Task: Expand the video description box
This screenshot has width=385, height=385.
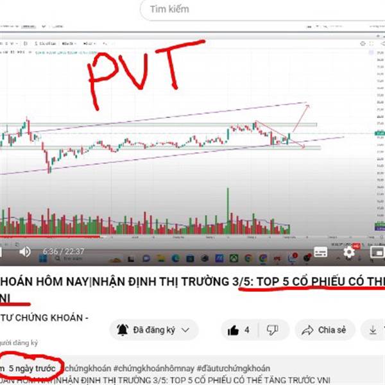Action: [193, 370]
